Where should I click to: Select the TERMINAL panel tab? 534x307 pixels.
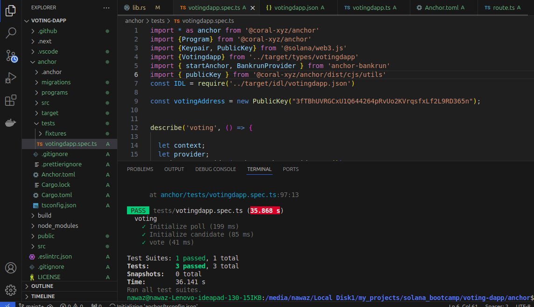point(259,169)
